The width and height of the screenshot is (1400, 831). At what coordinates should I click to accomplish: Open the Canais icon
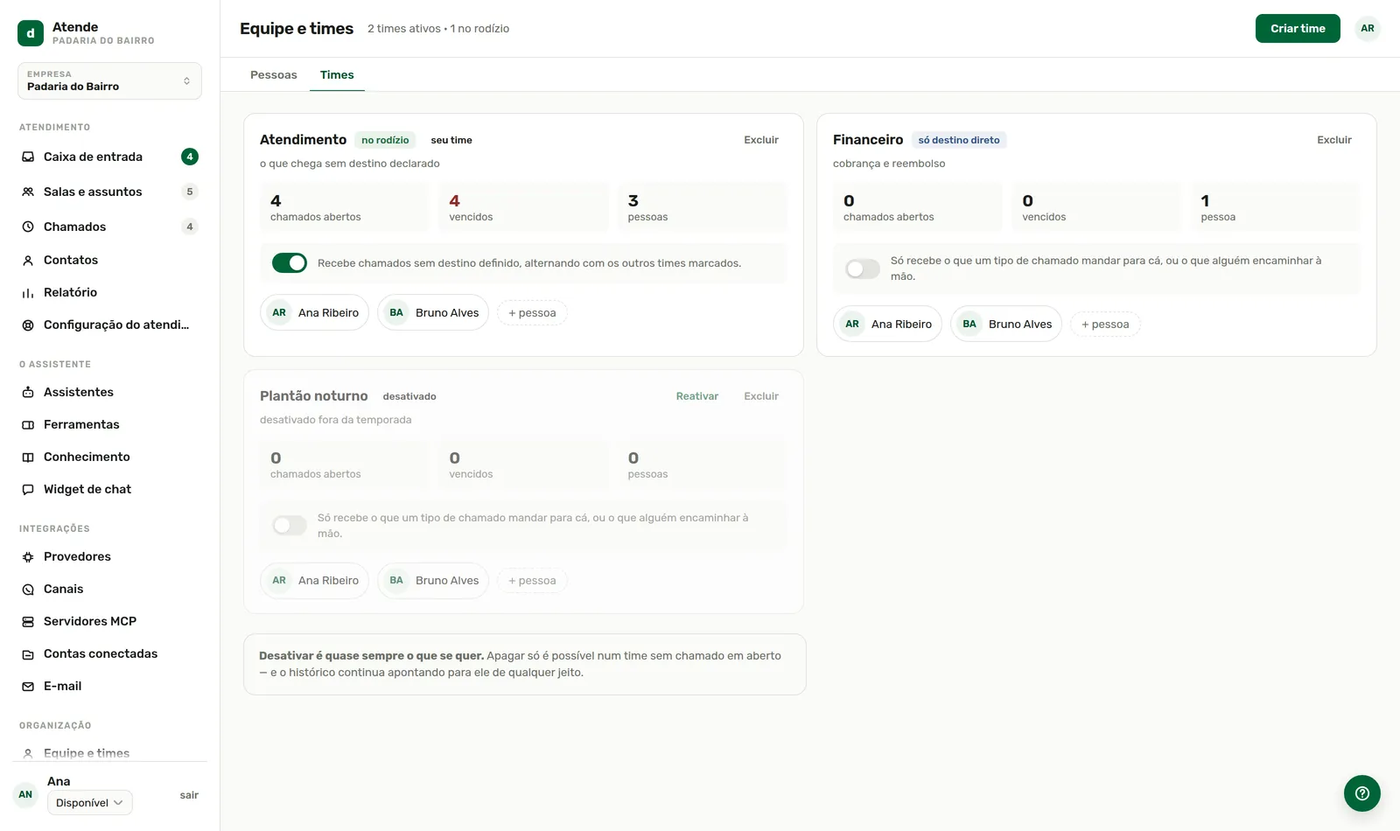[28, 589]
